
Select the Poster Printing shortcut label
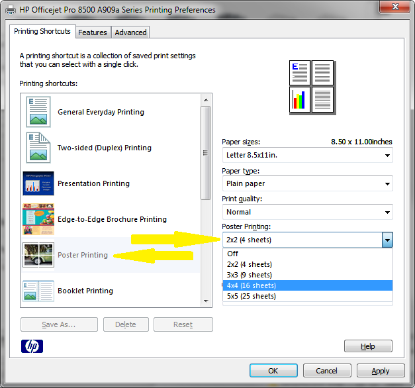pos(83,255)
